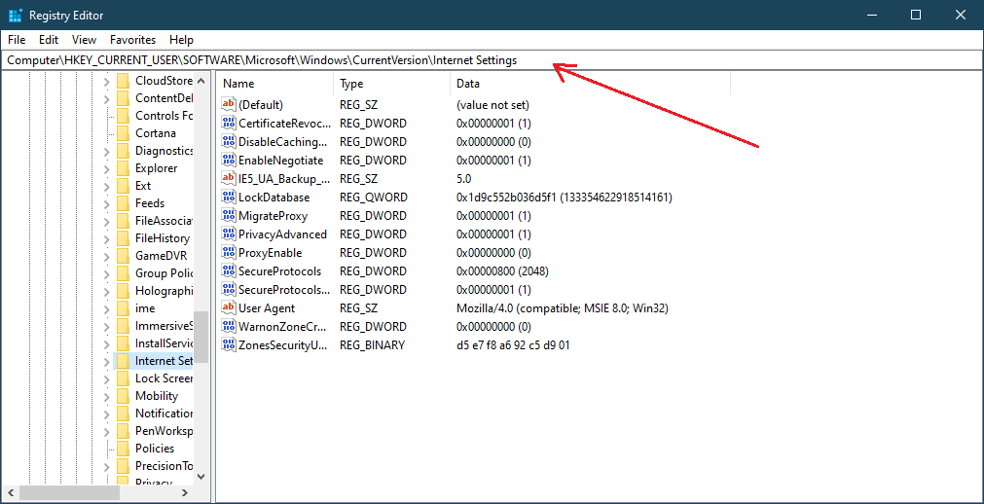This screenshot has width=984, height=504.
Task: Click the (Default) string value icon
Action: (229, 104)
